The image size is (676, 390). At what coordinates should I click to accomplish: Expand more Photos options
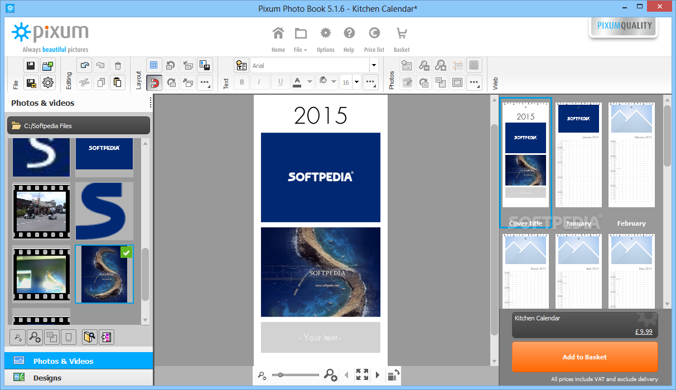click(x=474, y=83)
